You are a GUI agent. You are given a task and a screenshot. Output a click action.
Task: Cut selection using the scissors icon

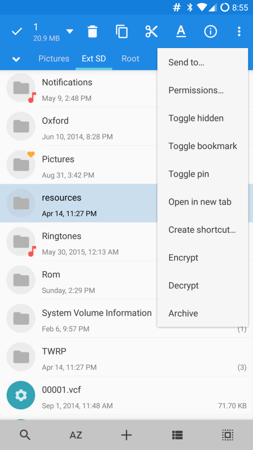tap(152, 31)
